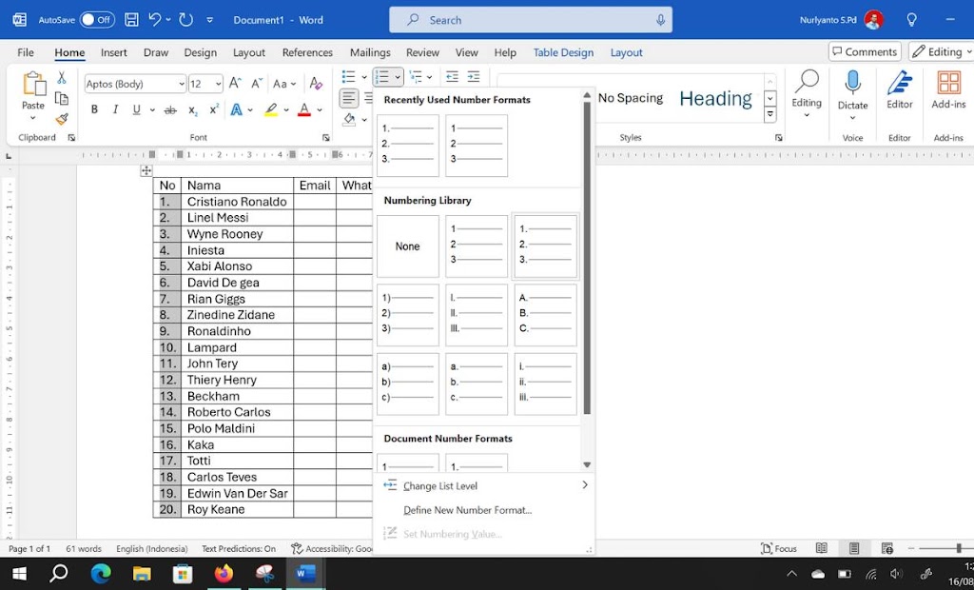
Task: Apply subscript formatting
Action: (x=193, y=110)
